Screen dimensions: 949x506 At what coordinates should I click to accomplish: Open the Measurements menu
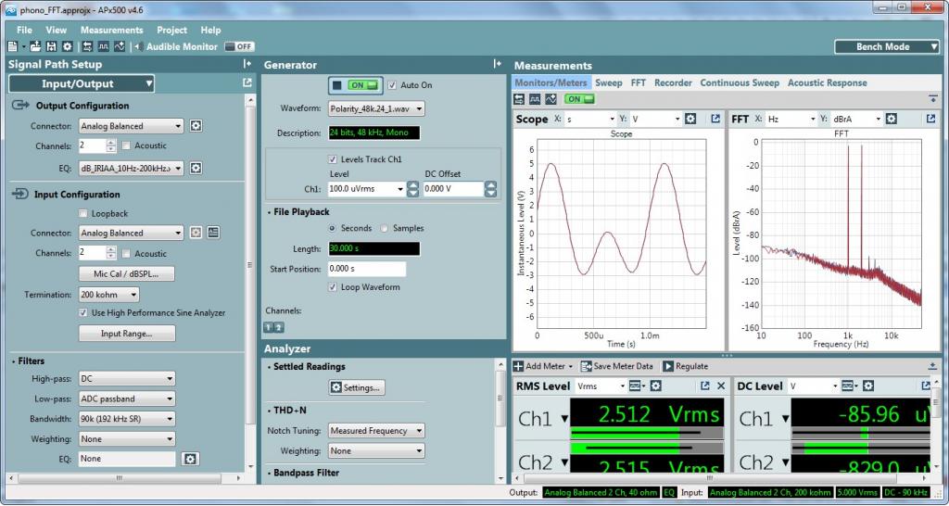111,30
